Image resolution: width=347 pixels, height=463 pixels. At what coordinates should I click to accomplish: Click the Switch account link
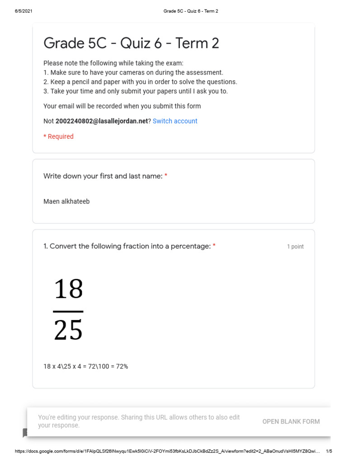175,121
